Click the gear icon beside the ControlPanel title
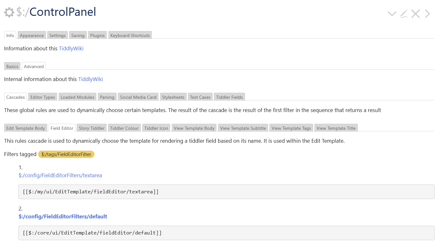The height and width of the screenshot is (244, 438). pyautogui.click(x=9, y=12)
